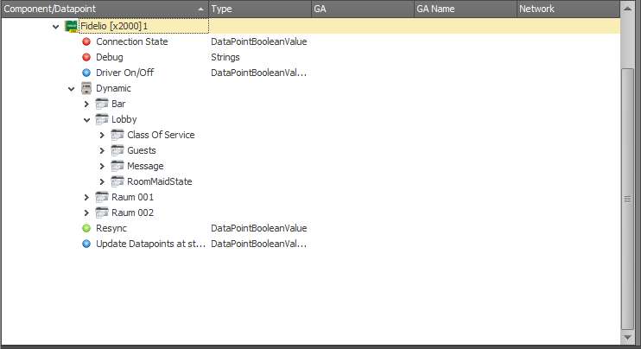Select the Message item
Viewport: 641px width, 349px height.
pyautogui.click(x=145, y=166)
